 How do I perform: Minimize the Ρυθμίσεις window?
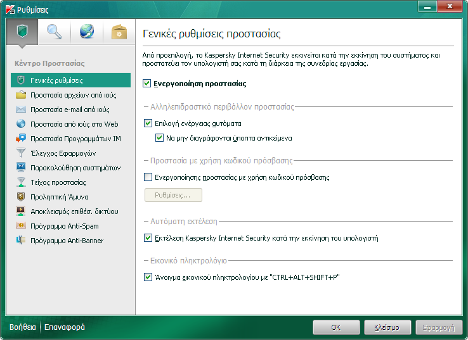(427, 6)
